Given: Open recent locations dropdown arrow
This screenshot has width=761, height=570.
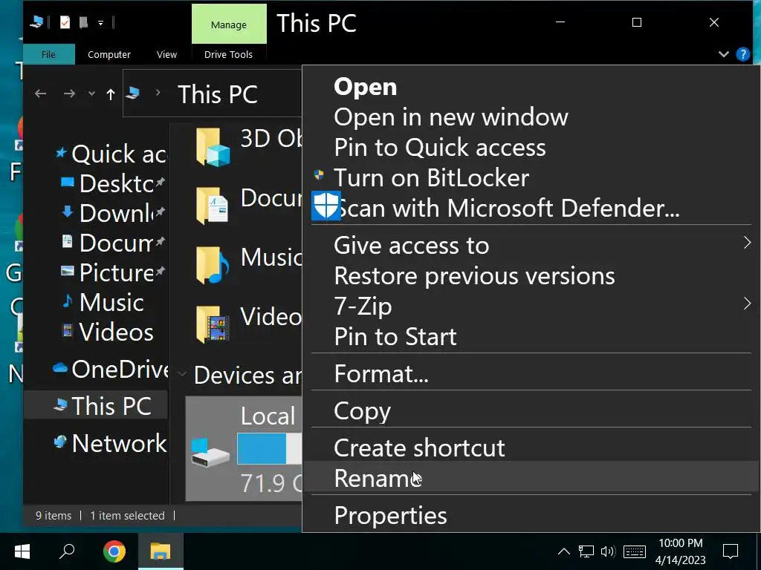Looking at the screenshot, I should (91, 94).
